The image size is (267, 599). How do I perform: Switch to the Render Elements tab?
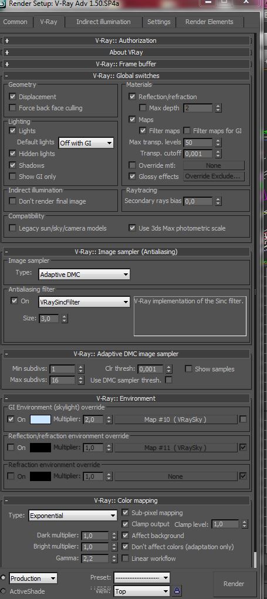209,22
